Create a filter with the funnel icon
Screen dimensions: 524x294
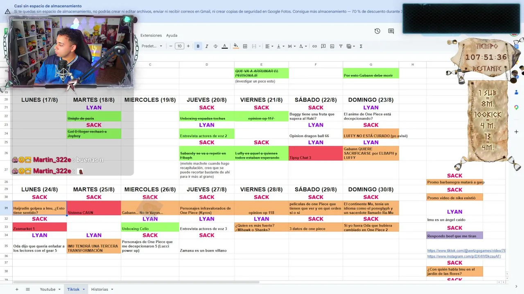[341, 46]
